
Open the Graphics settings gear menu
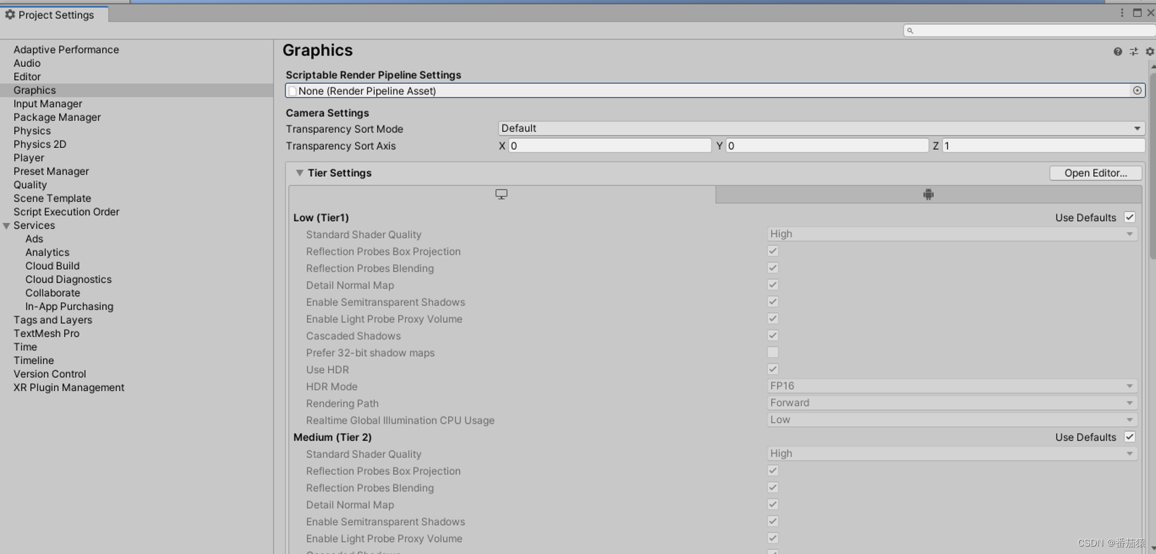point(1149,51)
